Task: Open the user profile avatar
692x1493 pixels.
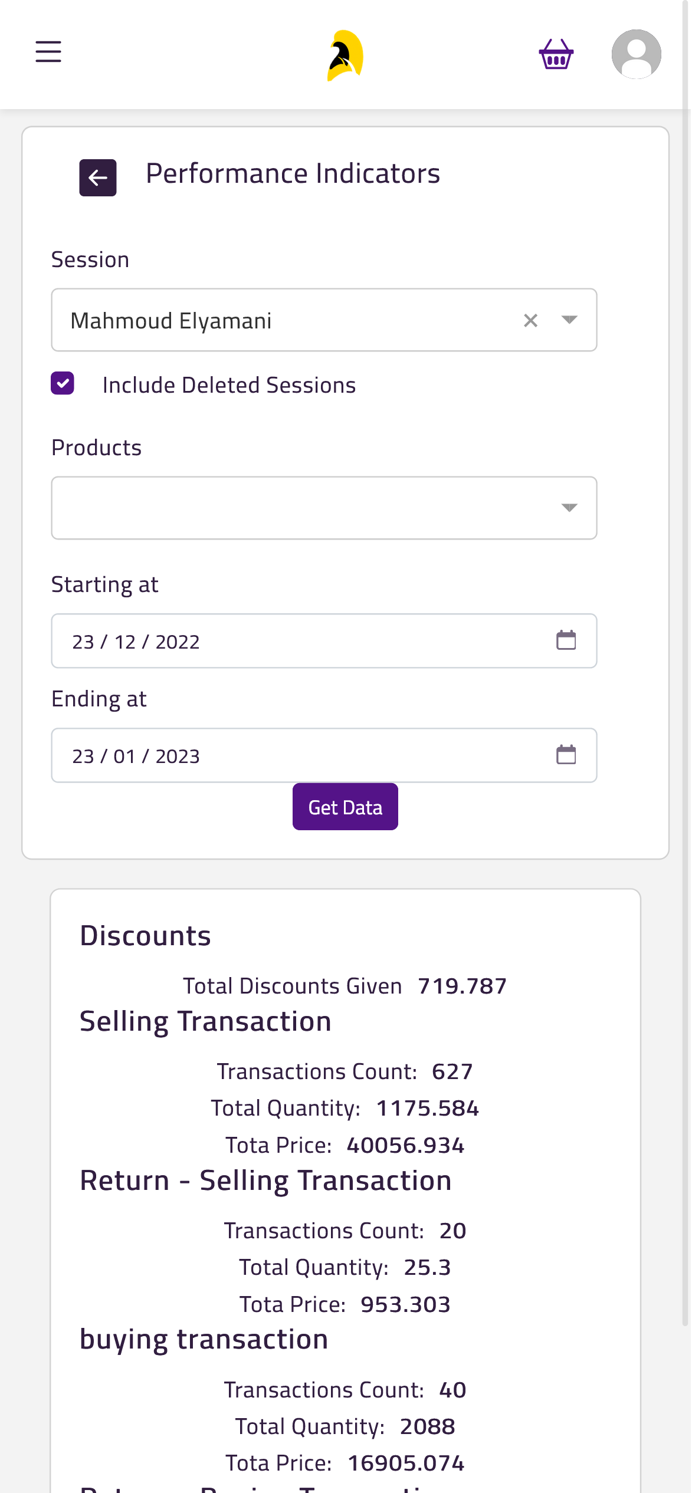Action: click(x=636, y=54)
